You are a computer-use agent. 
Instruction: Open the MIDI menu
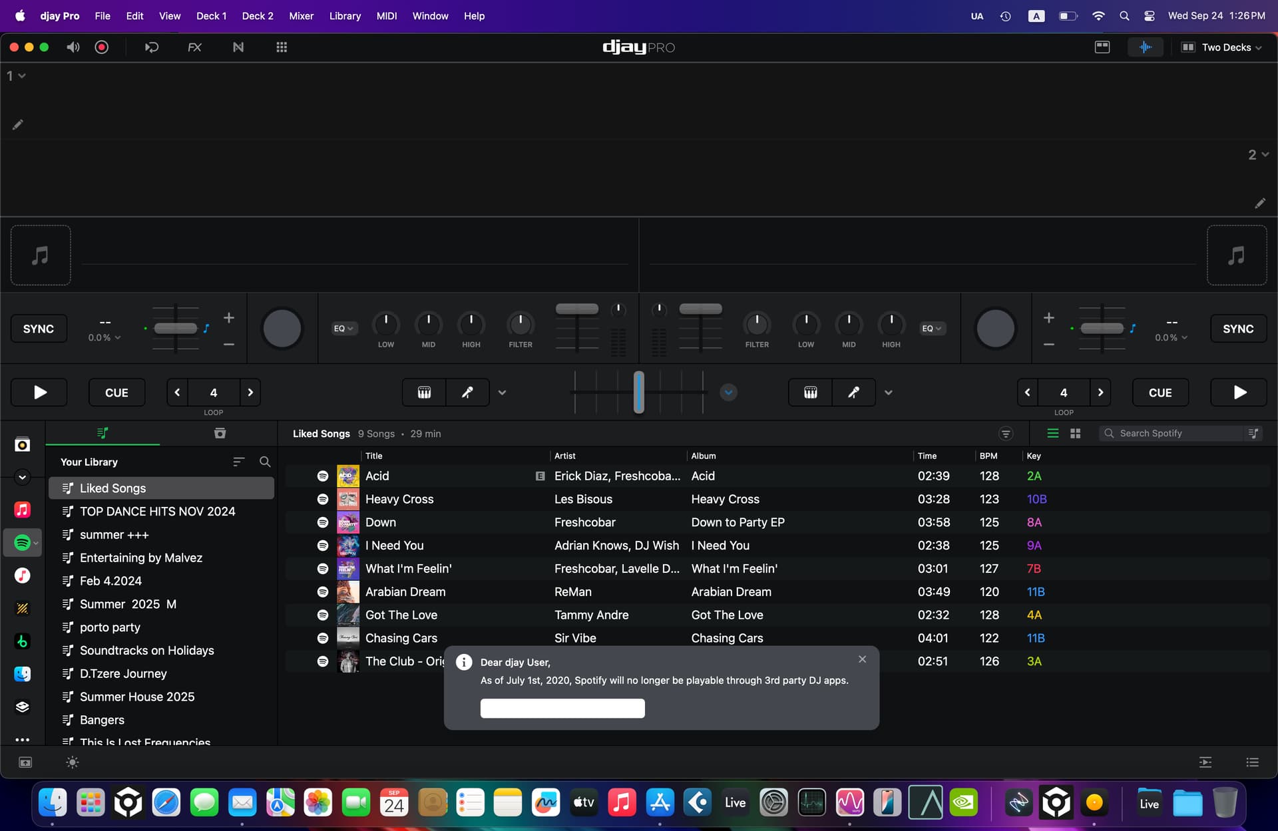coord(386,15)
